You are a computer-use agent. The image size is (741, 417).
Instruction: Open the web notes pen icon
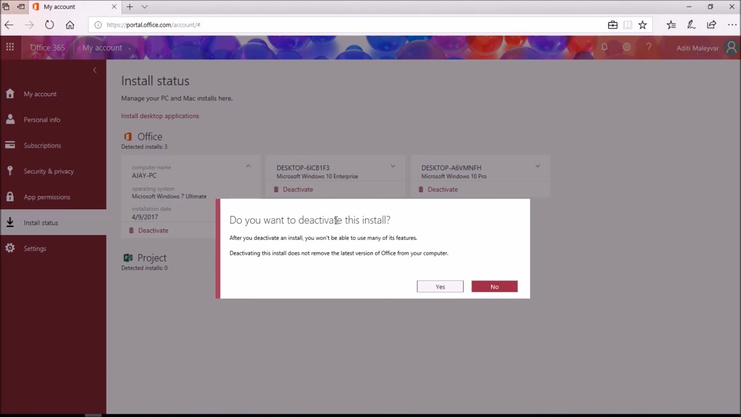click(x=691, y=25)
